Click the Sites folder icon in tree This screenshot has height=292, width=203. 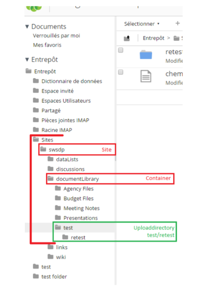click(36, 139)
